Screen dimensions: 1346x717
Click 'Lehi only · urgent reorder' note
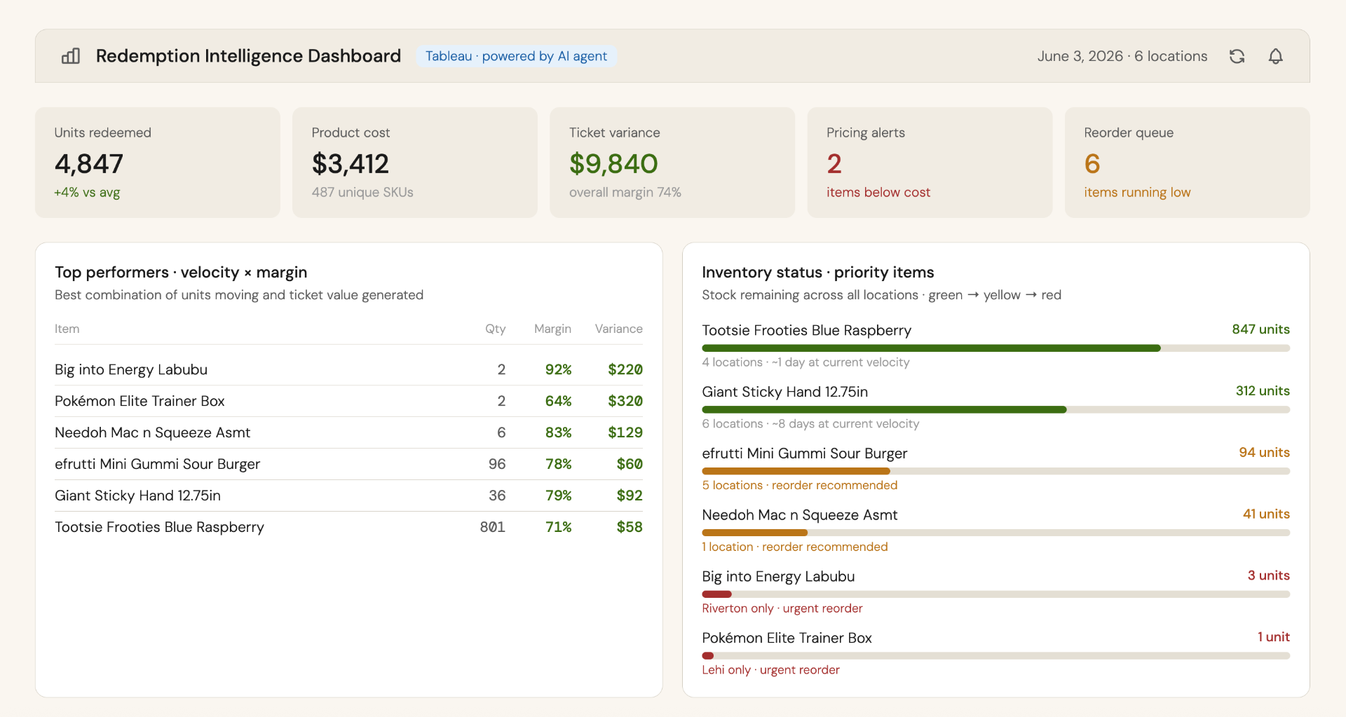click(x=770, y=670)
